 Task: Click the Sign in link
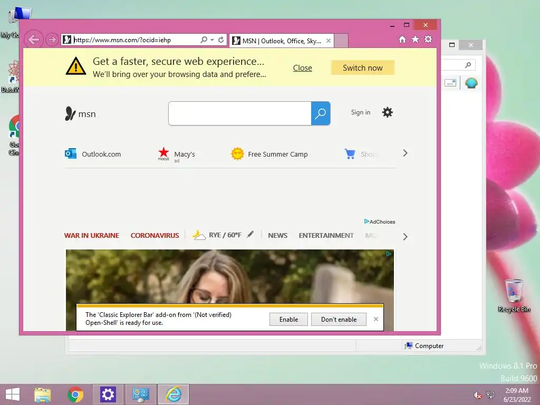pyautogui.click(x=361, y=112)
